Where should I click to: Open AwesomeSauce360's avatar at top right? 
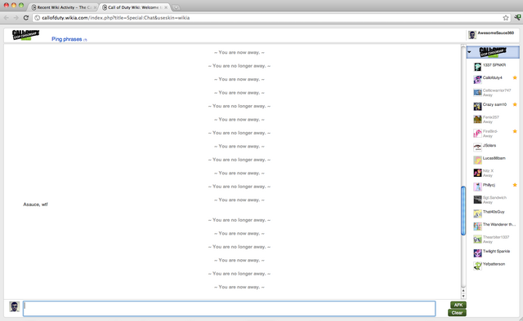472,34
